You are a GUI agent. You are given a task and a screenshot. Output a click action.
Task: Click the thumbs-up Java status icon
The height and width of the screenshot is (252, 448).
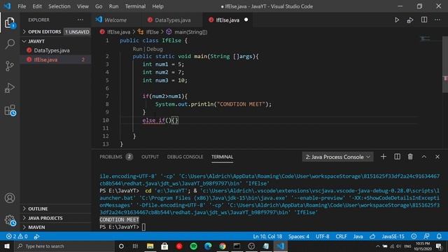372,237
